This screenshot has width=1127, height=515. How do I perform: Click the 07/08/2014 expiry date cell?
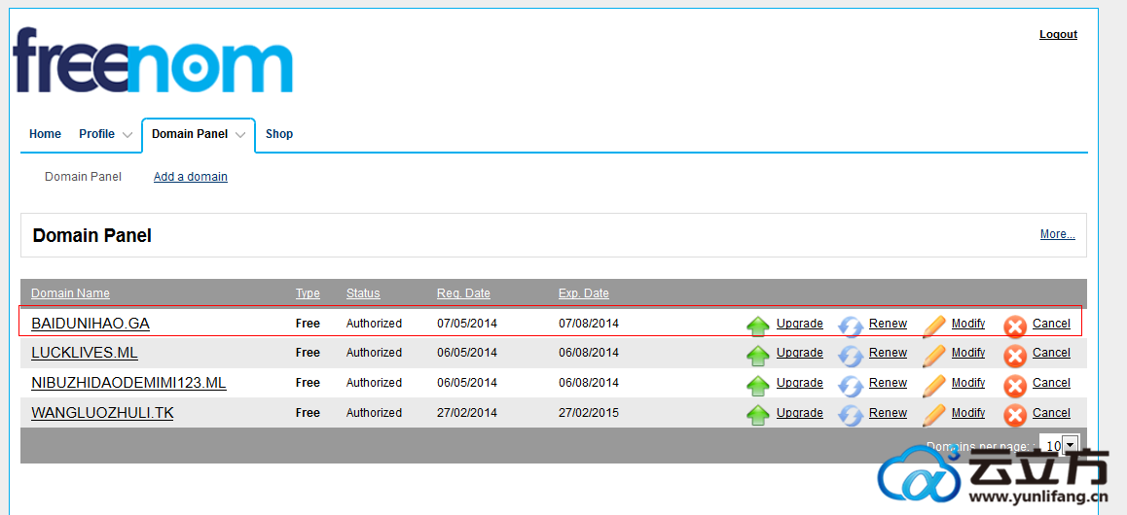coord(589,324)
